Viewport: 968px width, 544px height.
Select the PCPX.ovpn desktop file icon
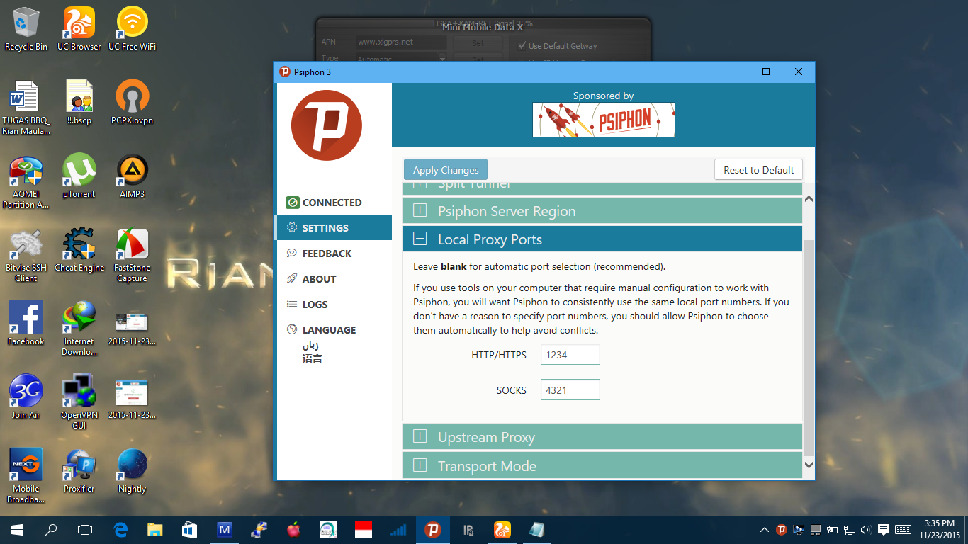click(133, 103)
